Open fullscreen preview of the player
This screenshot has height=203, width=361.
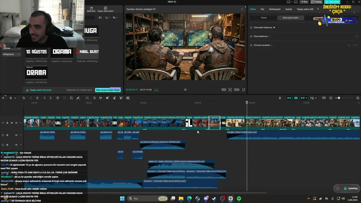pyautogui.click(x=244, y=90)
